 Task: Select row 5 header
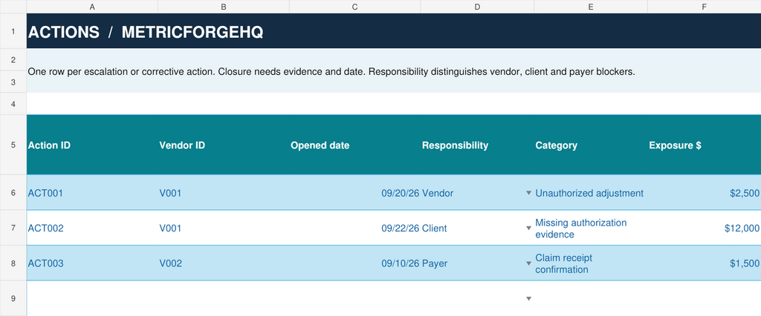pos(13,145)
